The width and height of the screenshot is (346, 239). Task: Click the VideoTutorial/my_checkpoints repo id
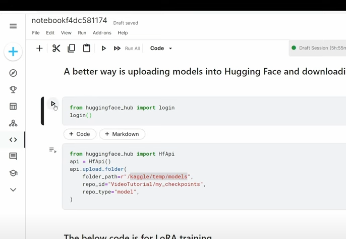155,184
